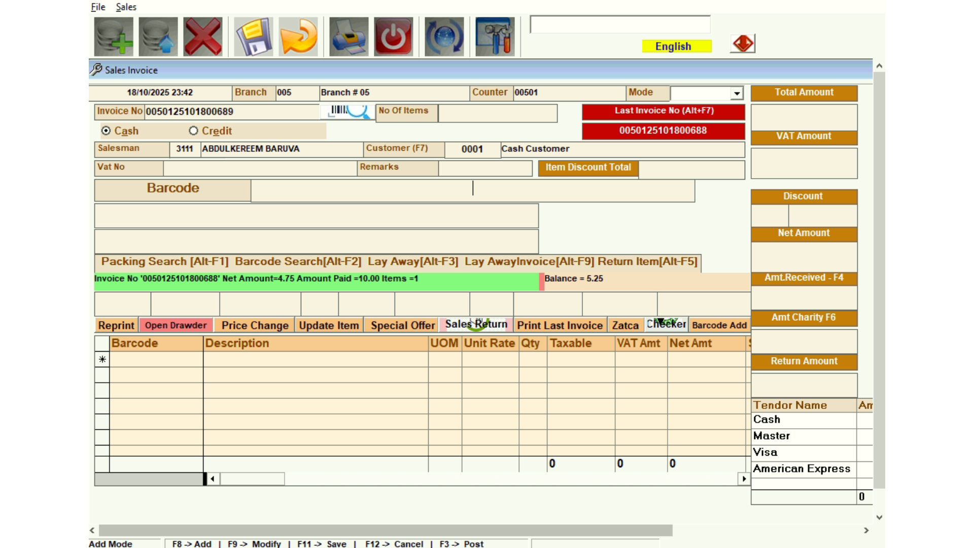Click the printer icon in toolbar
Viewport: 974px width, 548px height.
pos(349,37)
